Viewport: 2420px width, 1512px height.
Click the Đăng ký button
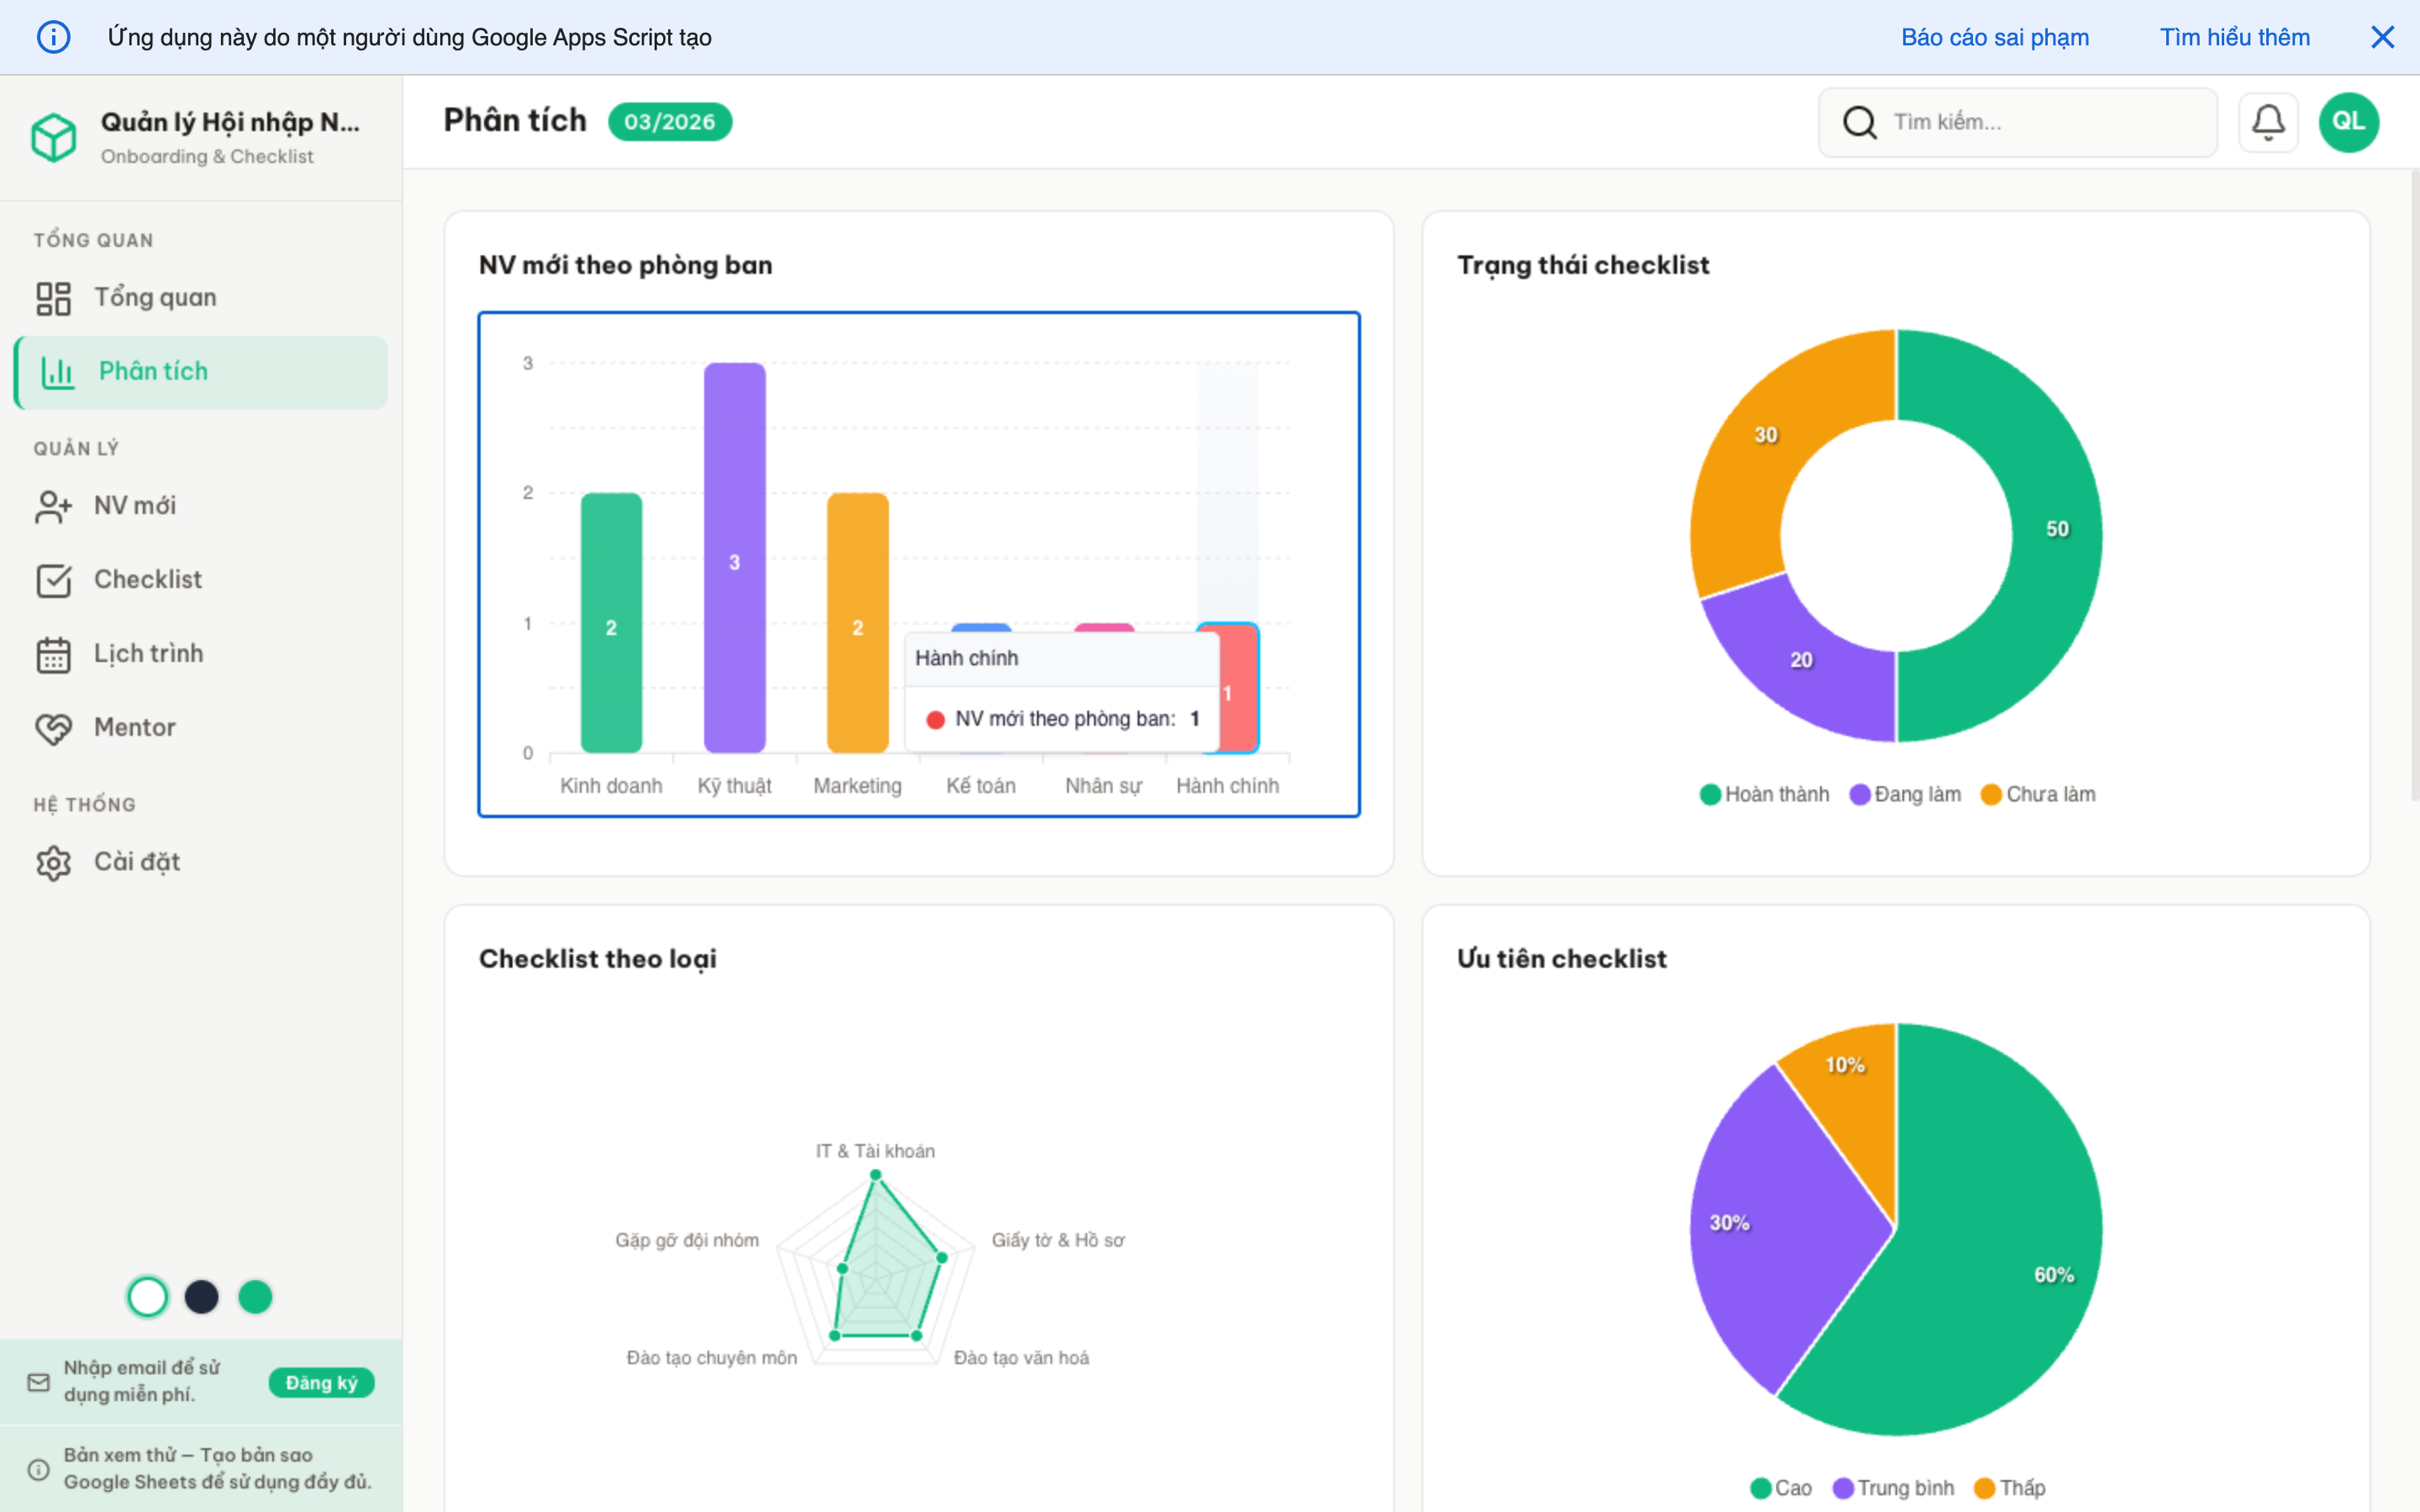(x=321, y=1382)
